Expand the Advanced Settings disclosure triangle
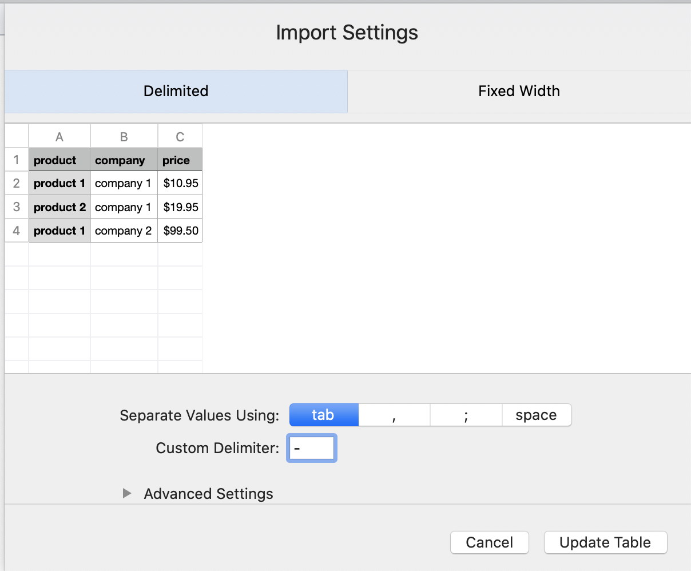 coord(127,493)
